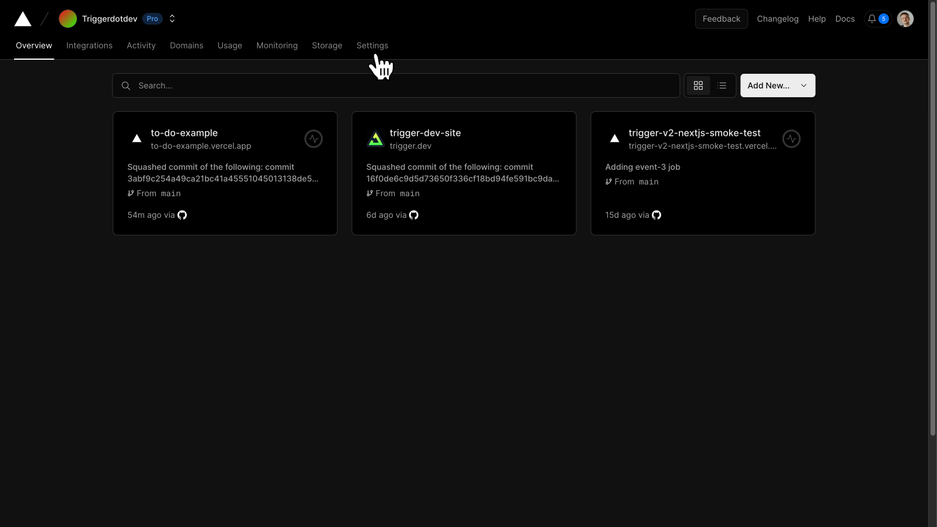Viewport: 937px width, 527px height.
Task: Click the Triggerdotdev team name
Action: click(x=110, y=19)
